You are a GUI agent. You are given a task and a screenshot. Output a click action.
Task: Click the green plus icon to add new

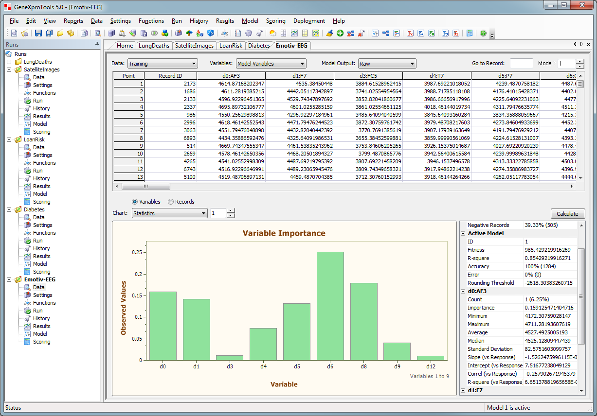coord(339,33)
